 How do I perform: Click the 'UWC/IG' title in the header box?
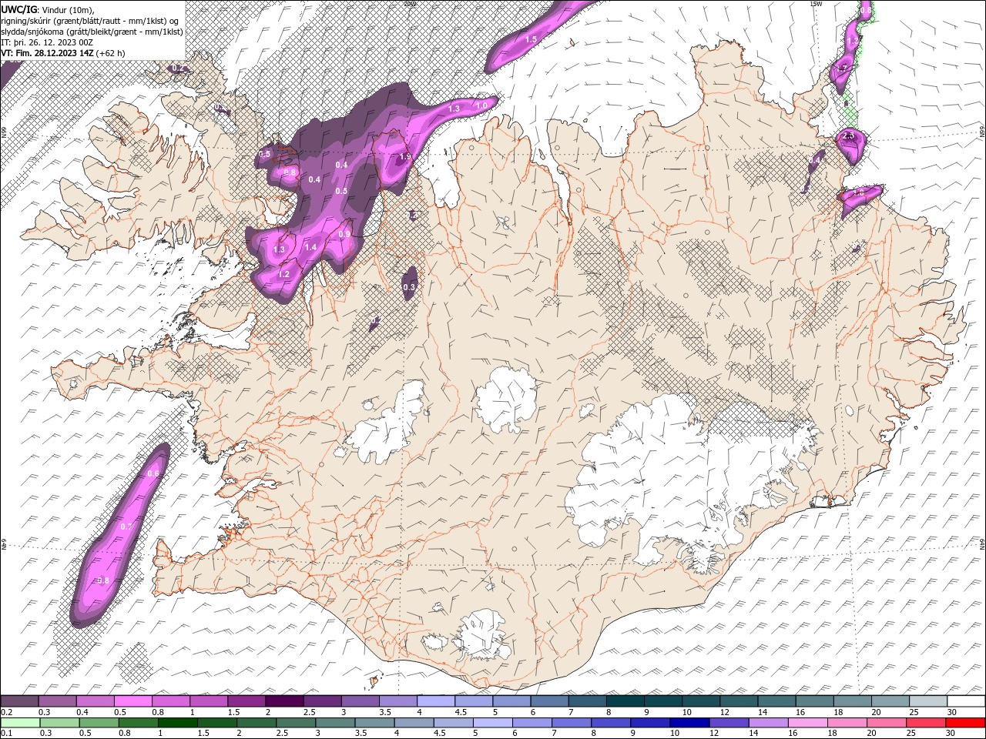(x=19, y=9)
